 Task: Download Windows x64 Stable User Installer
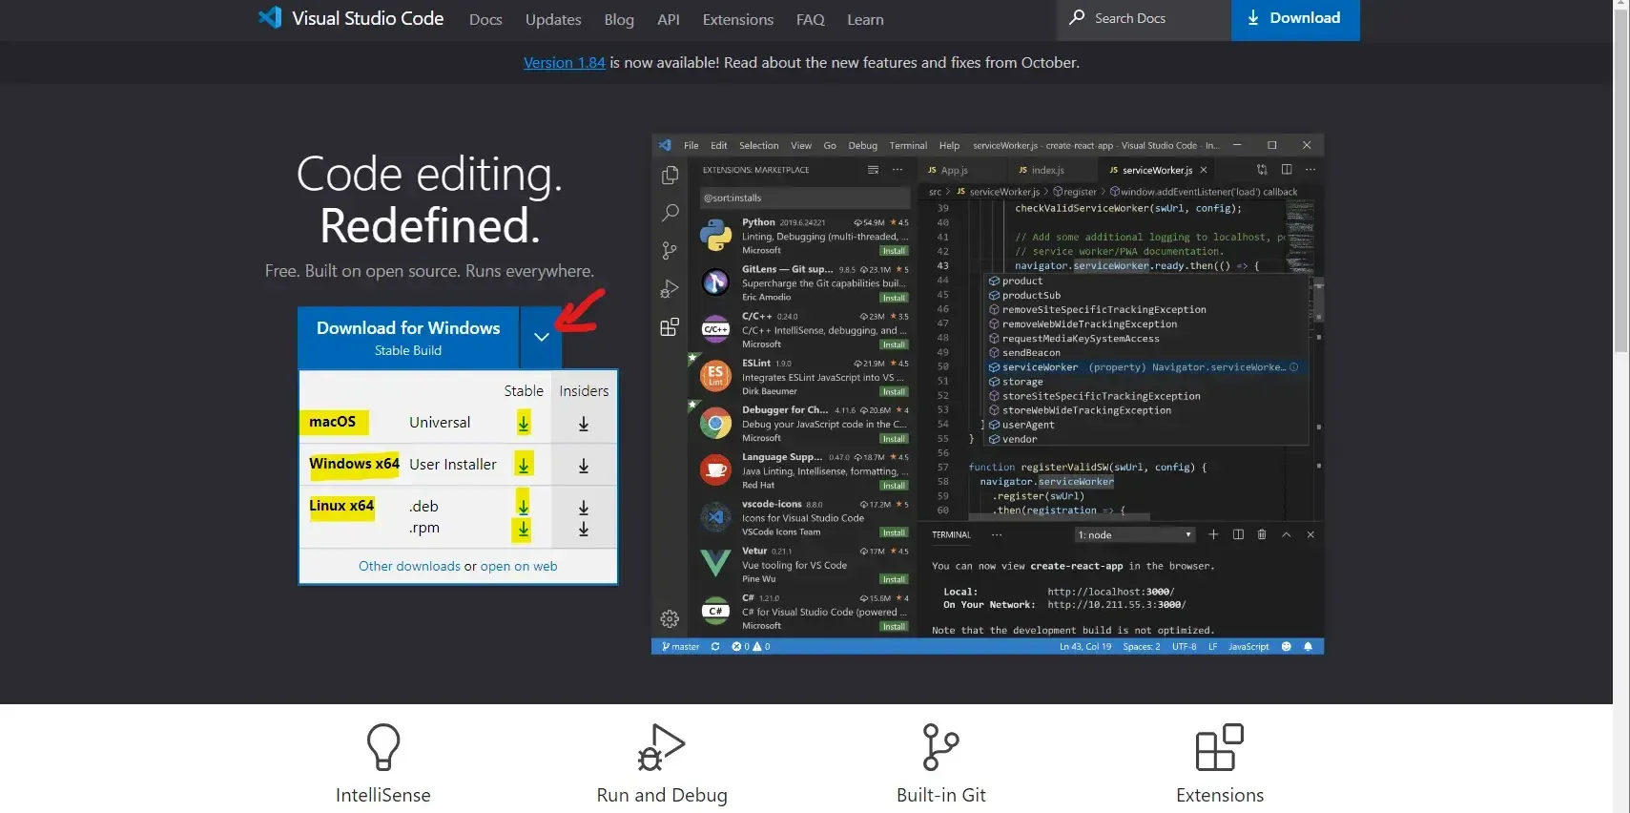click(x=524, y=465)
